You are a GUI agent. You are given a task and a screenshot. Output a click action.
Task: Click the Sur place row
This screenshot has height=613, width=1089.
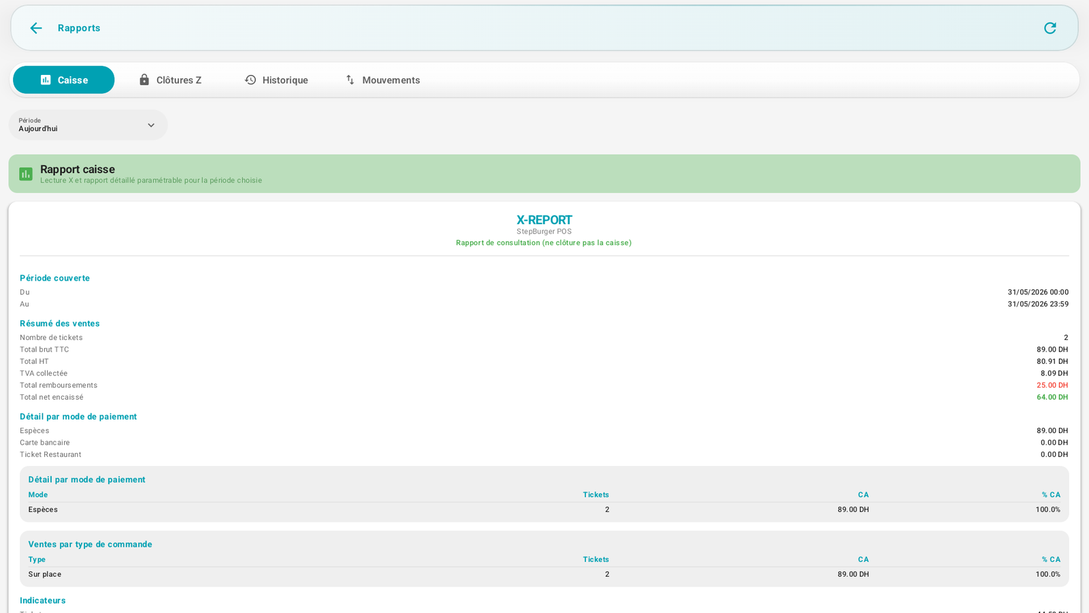544,574
